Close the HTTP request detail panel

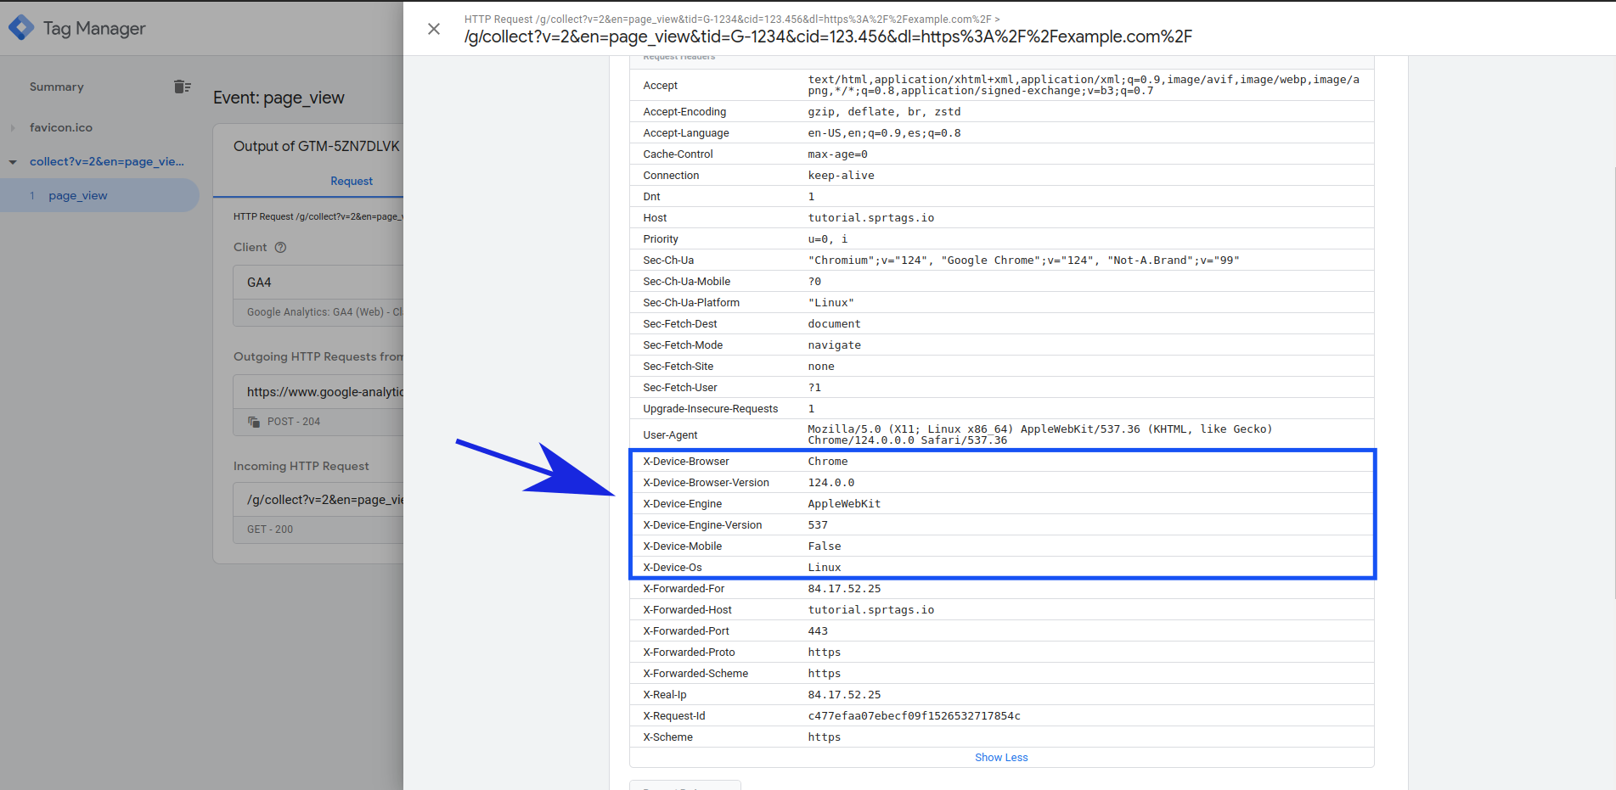pos(434,29)
